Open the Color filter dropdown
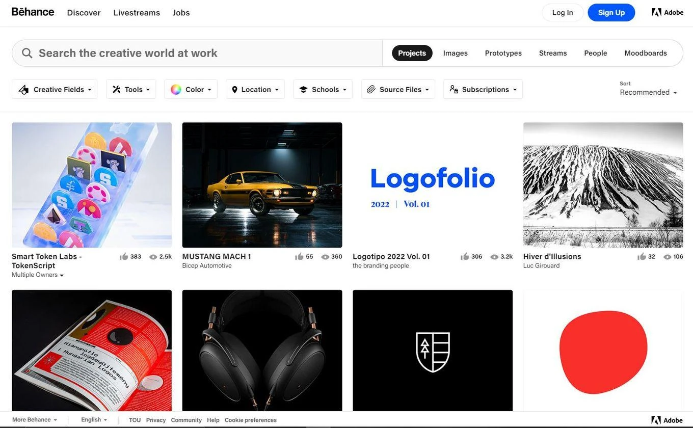 pos(191,89)
